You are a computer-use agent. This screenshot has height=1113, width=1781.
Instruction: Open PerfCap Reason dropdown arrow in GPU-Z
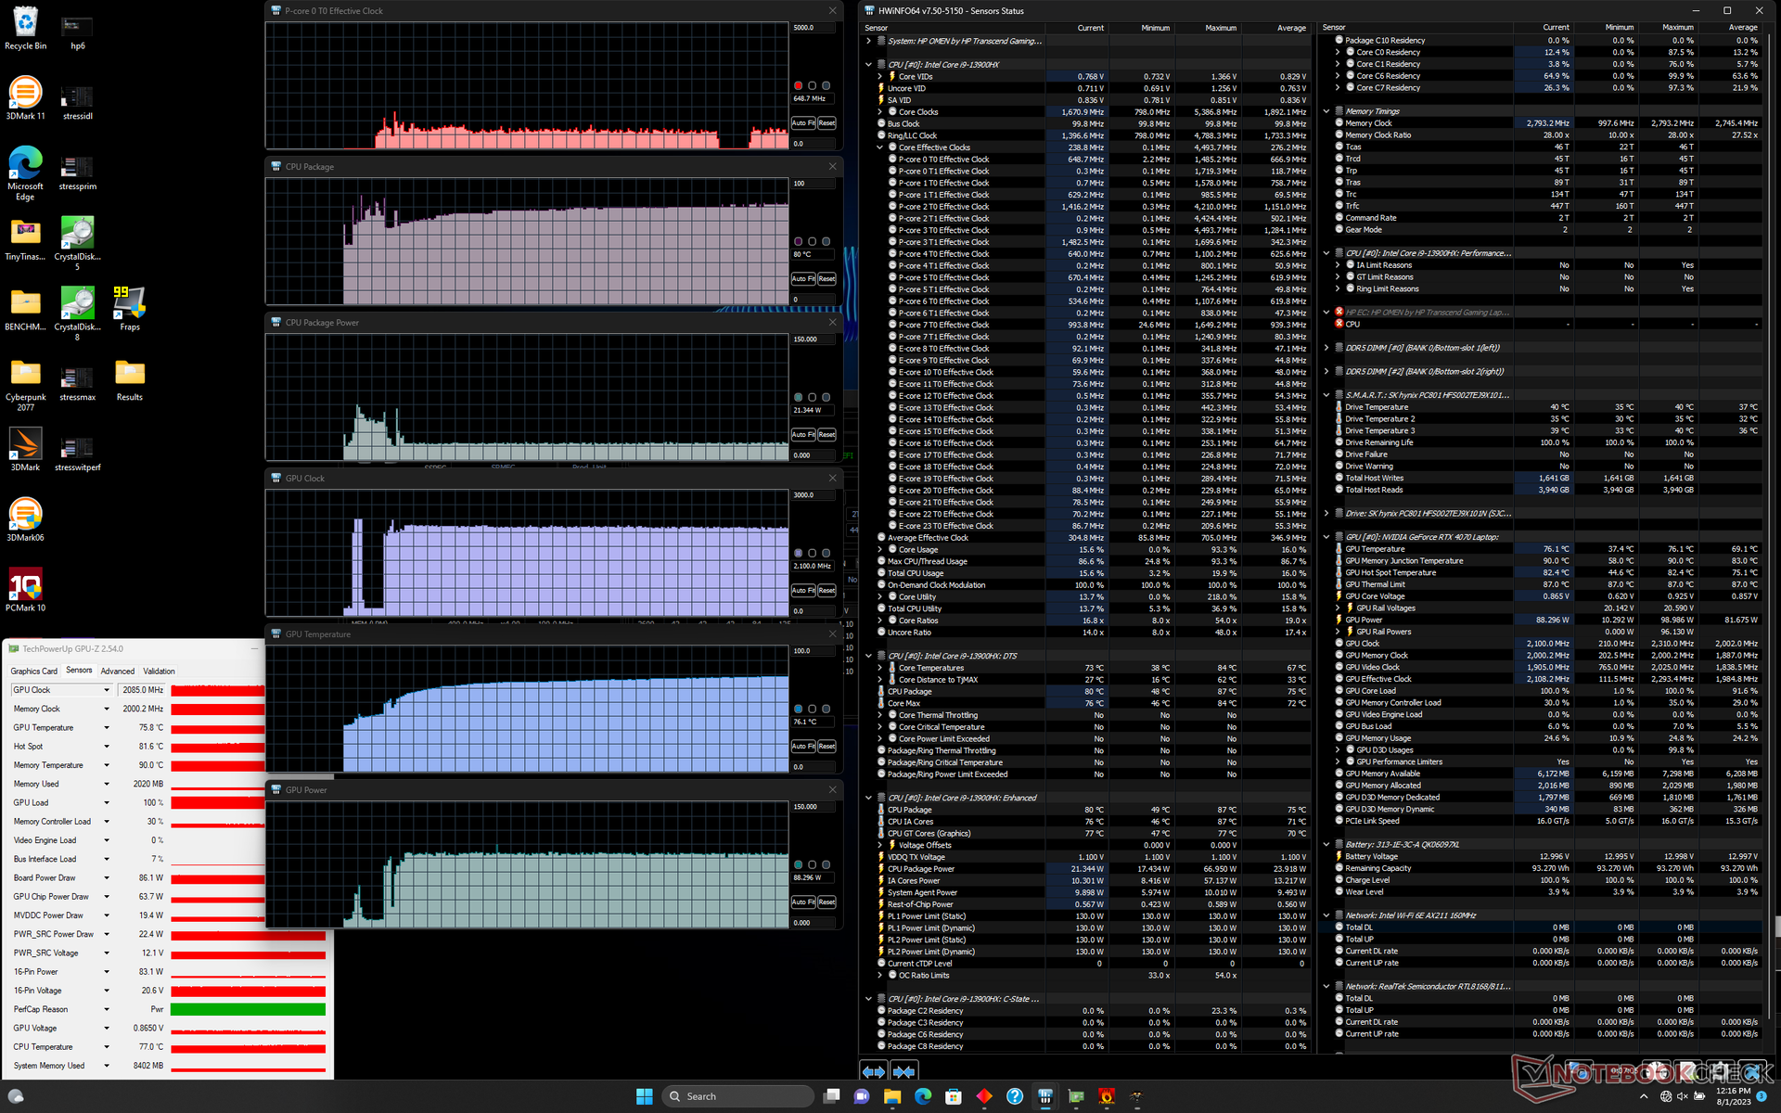point(107,1009)
